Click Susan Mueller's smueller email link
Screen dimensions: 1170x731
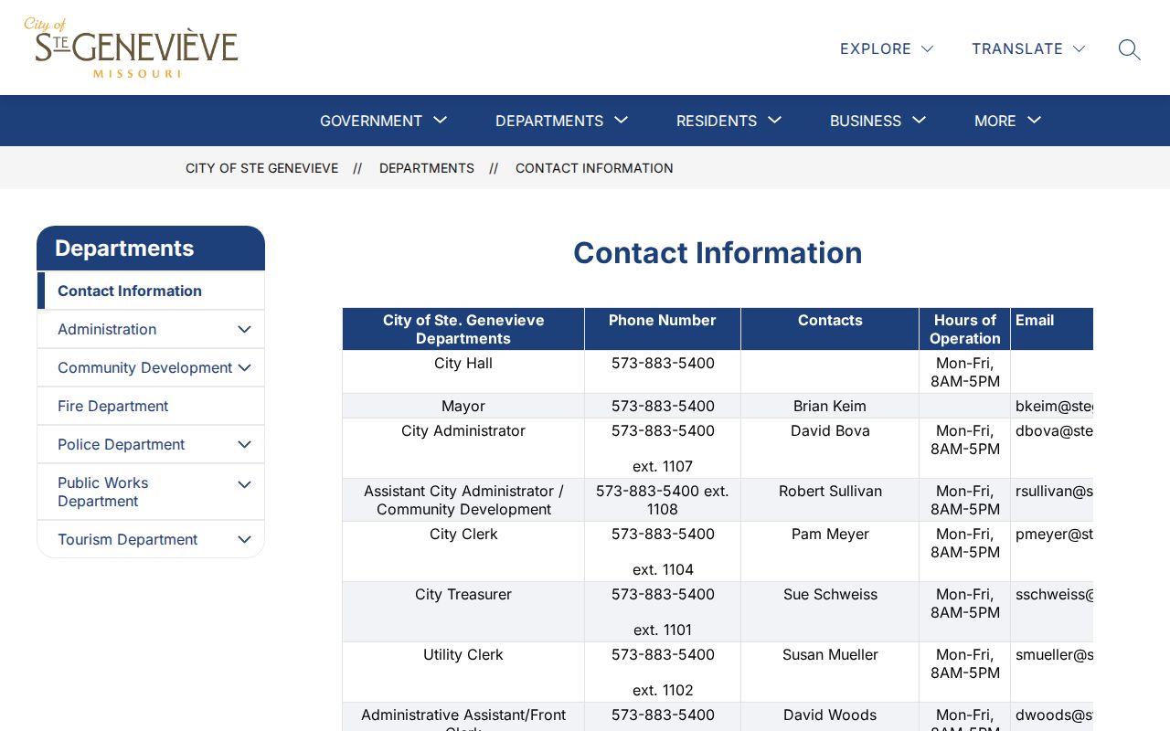point(1054,654)
